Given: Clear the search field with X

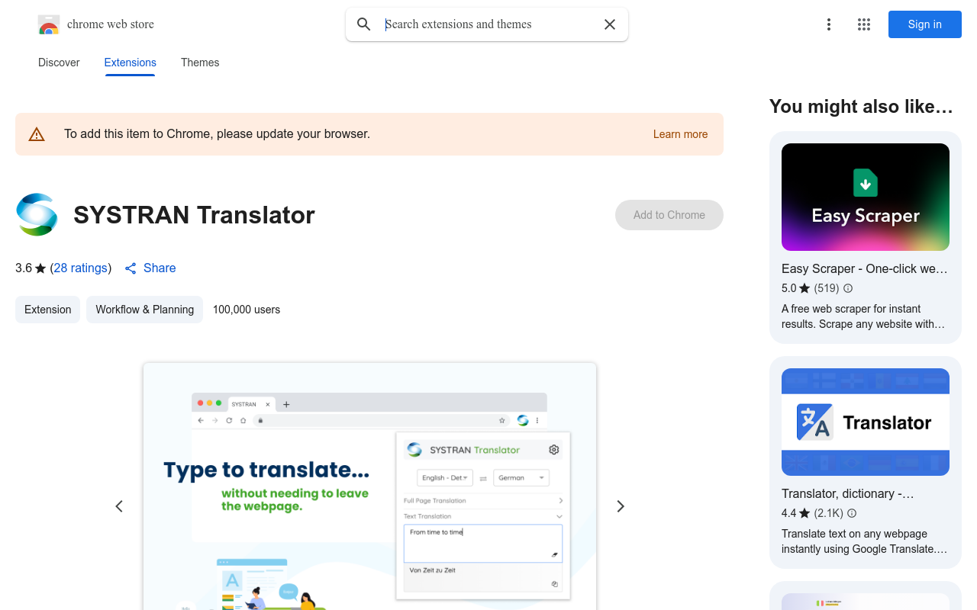Looking at the screenshot, I should [610, 24].
